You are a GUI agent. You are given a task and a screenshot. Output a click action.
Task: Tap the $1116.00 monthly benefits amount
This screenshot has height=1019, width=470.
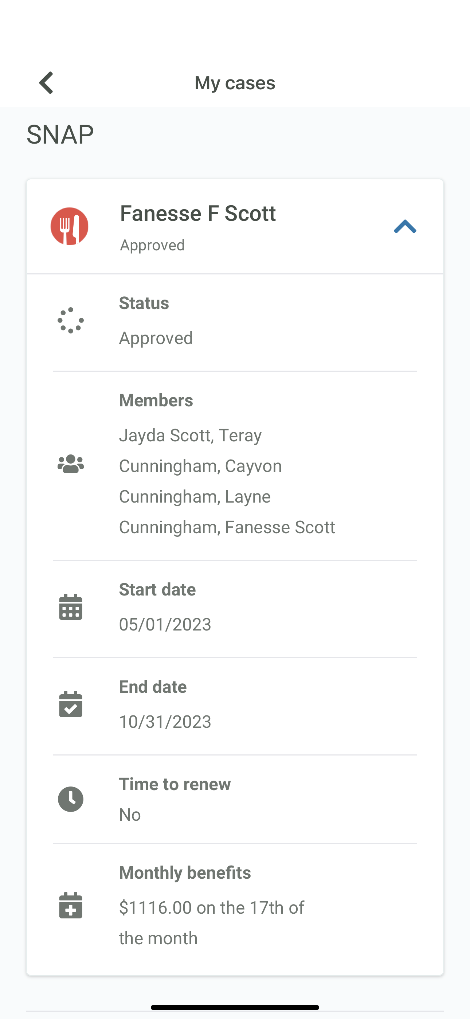coord(156,907)
